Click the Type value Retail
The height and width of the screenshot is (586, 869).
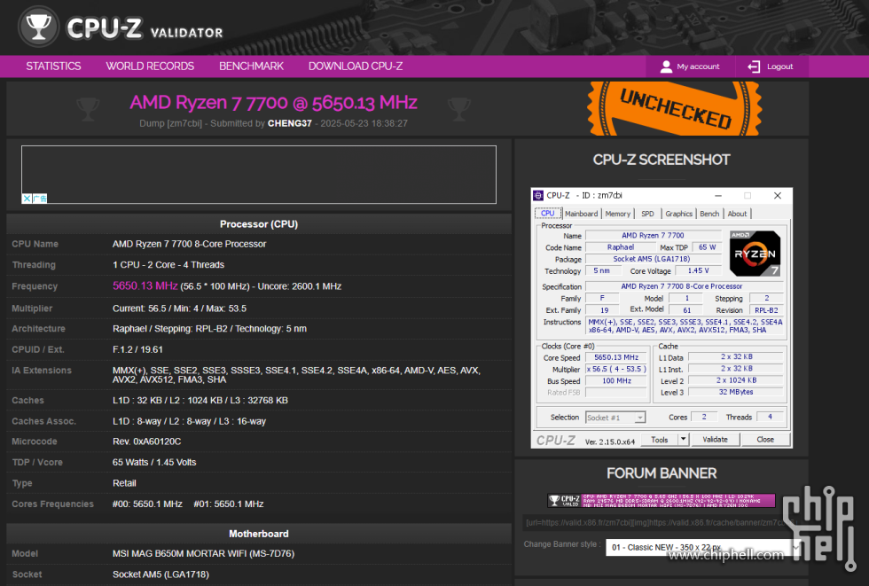pyautogui.click(x=124, y=483)
